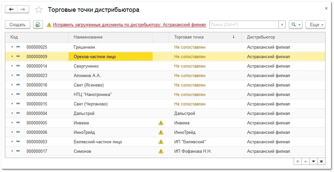
Task: Click the back navigation arrow
Action: tap(11, 9)
